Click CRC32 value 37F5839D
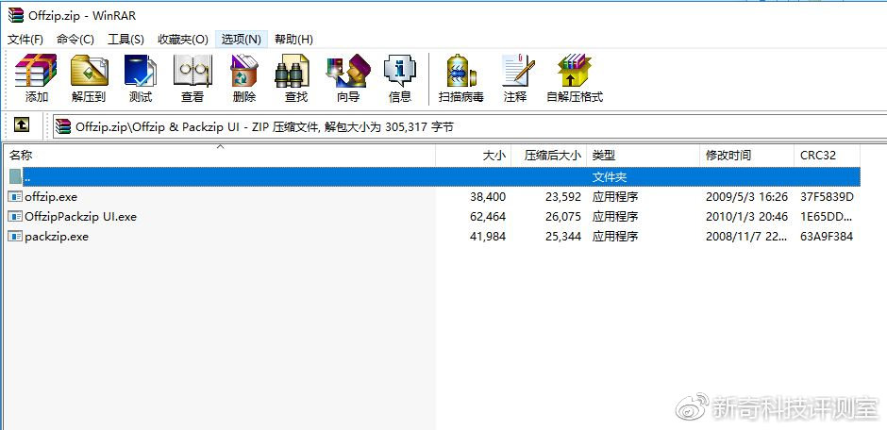Screen dimensions: 887x430 (x=827, y=197)
